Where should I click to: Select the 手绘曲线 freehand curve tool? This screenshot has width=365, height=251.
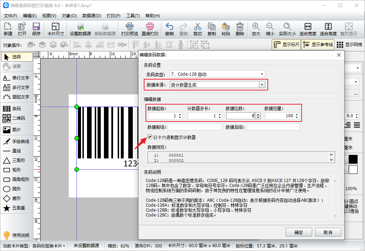tap(17, 142)
